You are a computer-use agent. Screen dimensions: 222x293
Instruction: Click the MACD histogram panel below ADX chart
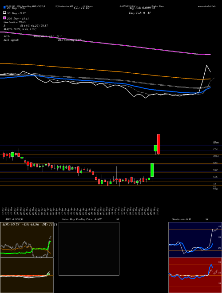[x=27, y=275]
